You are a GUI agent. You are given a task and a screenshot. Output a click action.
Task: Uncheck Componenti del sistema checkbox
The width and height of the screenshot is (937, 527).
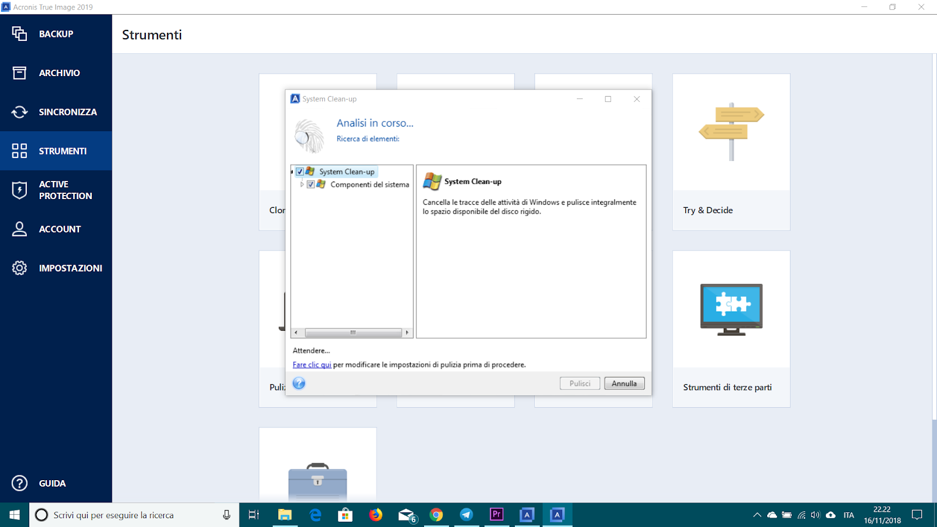pyautogui.click(x=311, y=184)
